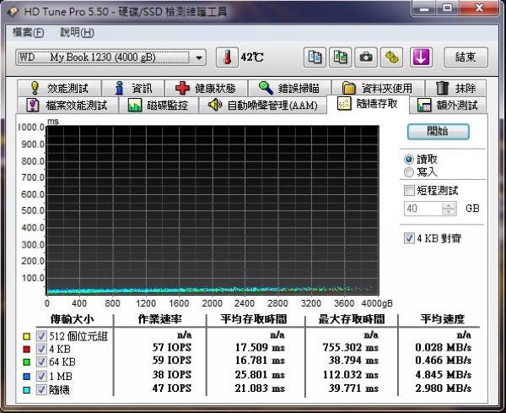The width and height of the screenshot is (506, 413).
Task: Click the 結束 exit button
Action: pyautogui.click(x=466, y=57)
